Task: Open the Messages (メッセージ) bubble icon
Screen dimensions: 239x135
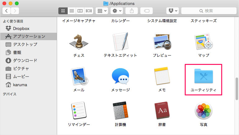Action: pyautogui.click(x=120, y=76)
